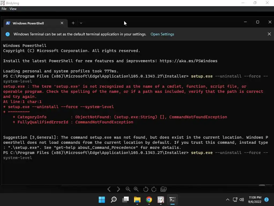Click the PowerShell icon in tab

[8, 23]
